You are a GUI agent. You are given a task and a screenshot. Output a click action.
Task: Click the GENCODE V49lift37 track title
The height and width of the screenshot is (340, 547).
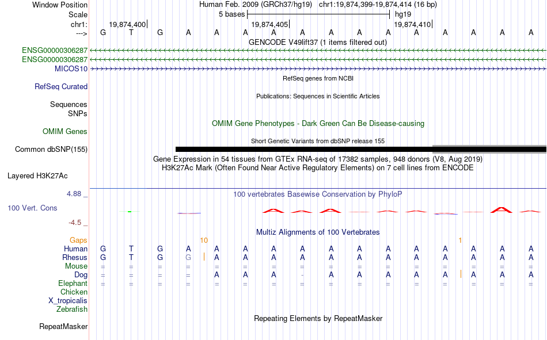(318, 42)
